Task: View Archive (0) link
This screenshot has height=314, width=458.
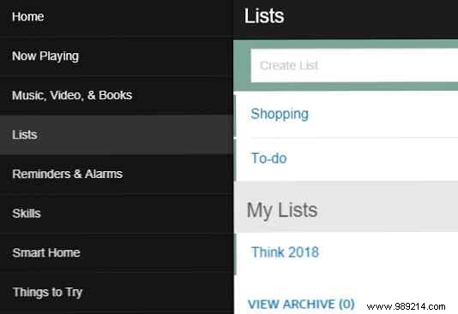Action: pos(301,304)
